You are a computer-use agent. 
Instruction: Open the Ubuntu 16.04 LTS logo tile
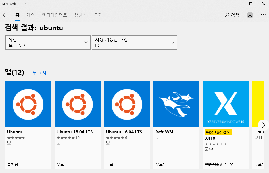pos(127,104)
